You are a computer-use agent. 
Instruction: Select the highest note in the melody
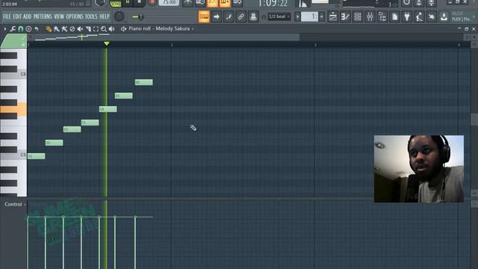144,82
